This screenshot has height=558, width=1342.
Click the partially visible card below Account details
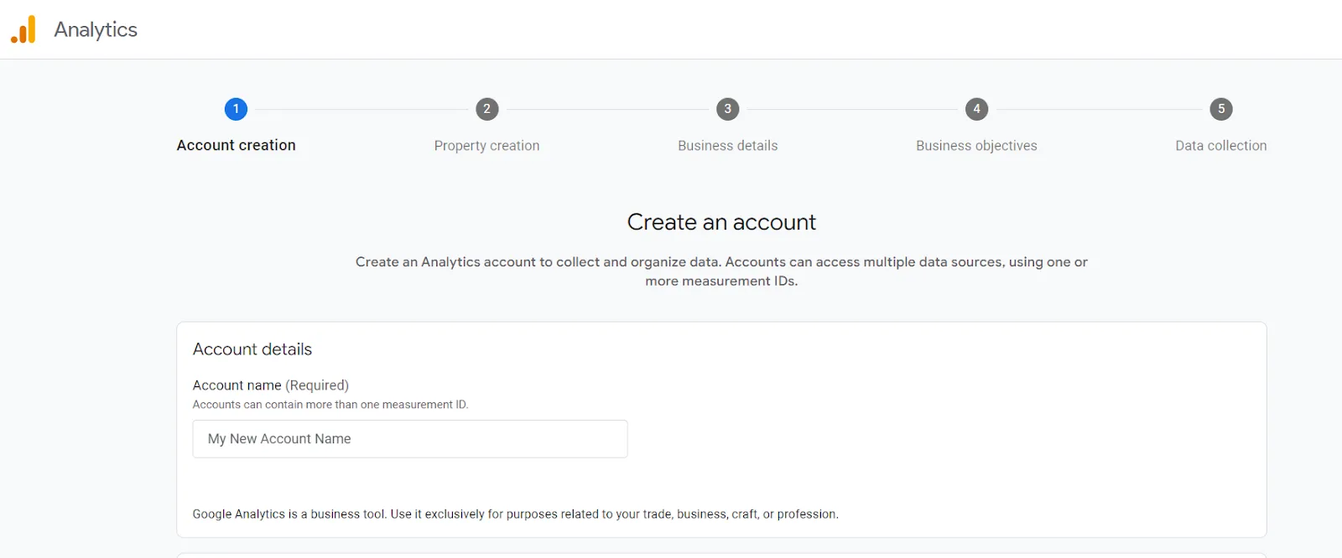[721, 555]
